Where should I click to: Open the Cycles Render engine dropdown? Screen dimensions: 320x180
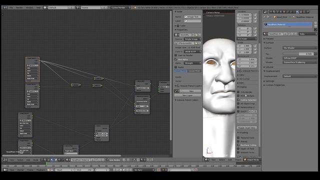click(x=120, y=7)
